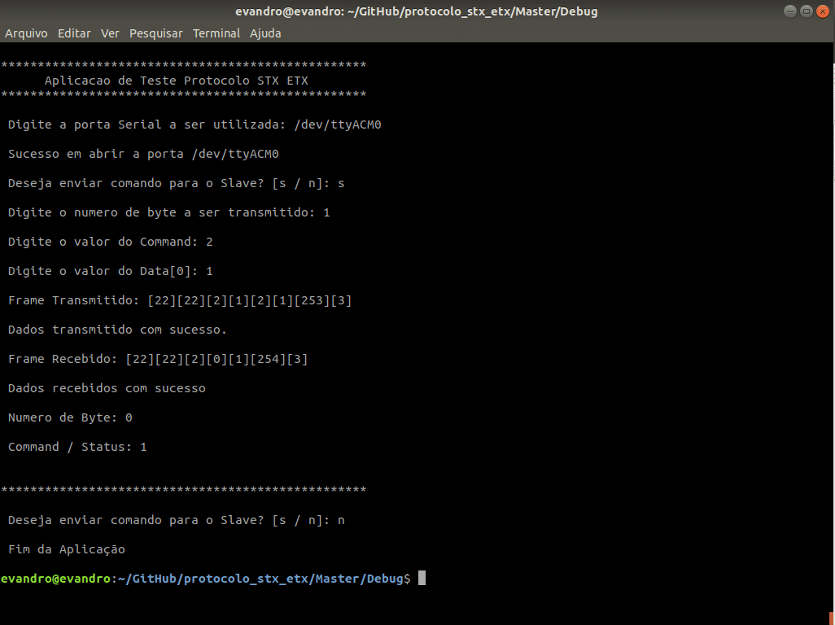835x625 pixels.
Task: Click the cursor block at the shell prompt
Action: [422, 579]
